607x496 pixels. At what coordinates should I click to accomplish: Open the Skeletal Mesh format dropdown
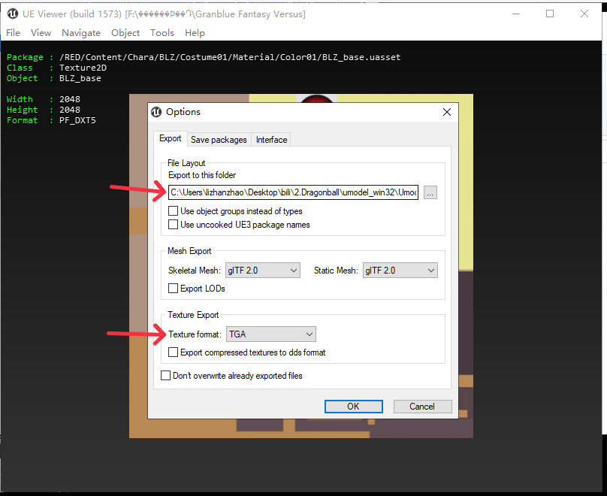pos(262,271)
